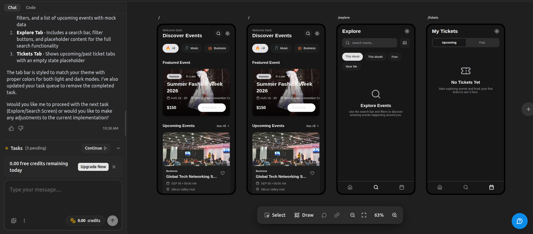This screenshot has width=533, height=234.
Task: Open See All link in second Upcoming Events
Action: (312, 126)
